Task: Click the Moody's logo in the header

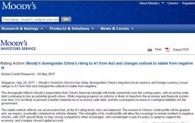Action: (x=19, y=6)
